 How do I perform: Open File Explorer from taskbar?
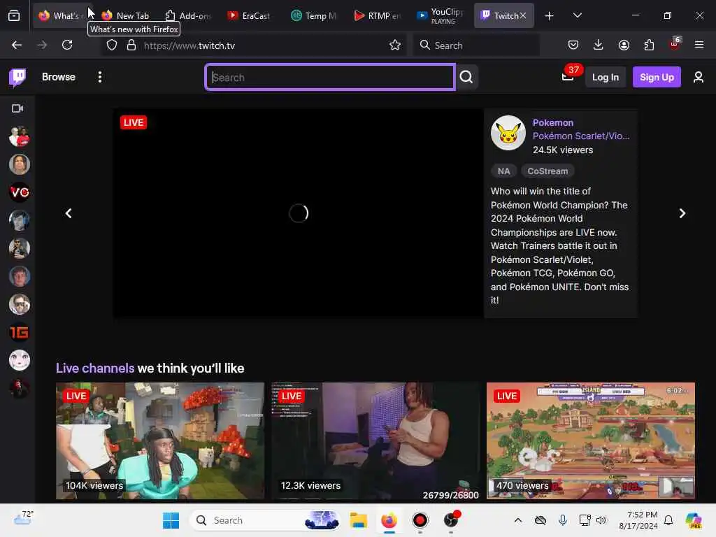click(x=359, y=520)
